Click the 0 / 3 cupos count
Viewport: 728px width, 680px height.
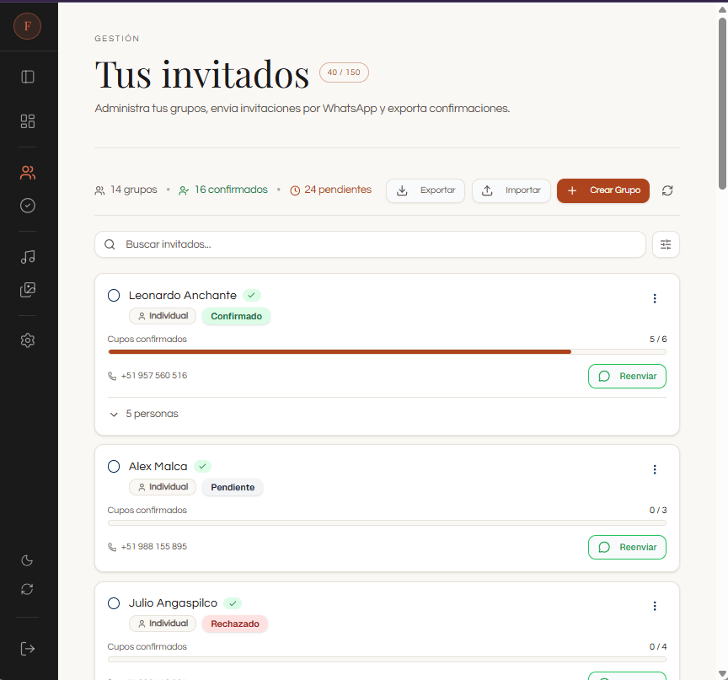coord(658,511)
